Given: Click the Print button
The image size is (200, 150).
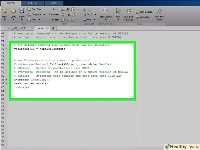Looking at the screenshot, I should (x=32, y=20).
